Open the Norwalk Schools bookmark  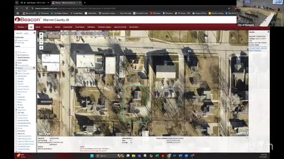141,13
